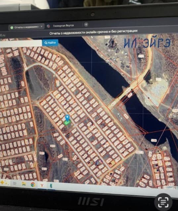The image size is (178, 211).
Task: Click the parcel label 3346 on the lake
Action: click(x=154, y=140)
